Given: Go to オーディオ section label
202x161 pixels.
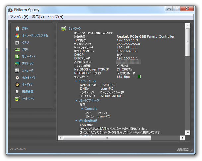Looking at the screenshot, I should 27,84.
